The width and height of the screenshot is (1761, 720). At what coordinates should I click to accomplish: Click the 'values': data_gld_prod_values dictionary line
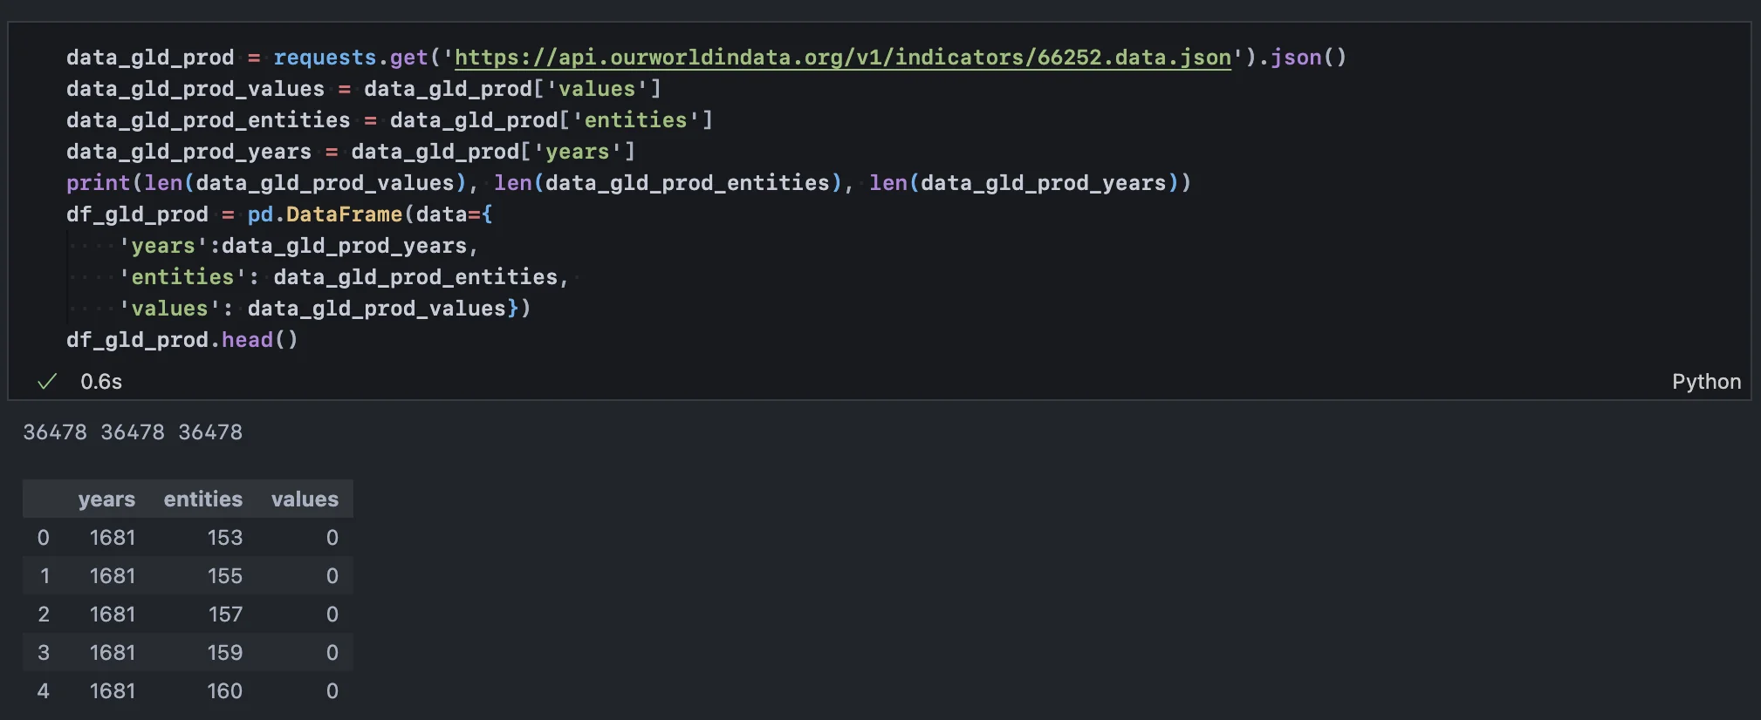coord(325,309)
